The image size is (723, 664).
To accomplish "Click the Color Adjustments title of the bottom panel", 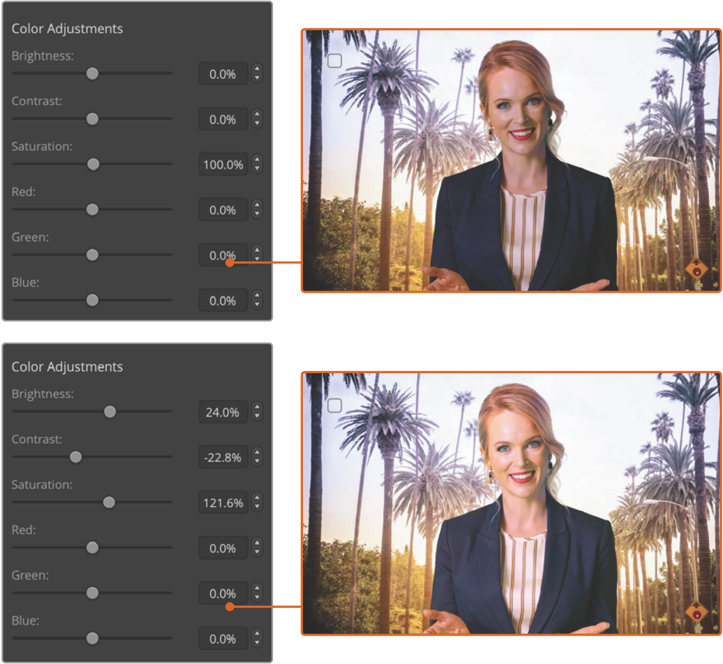I will pyautogui.click(x=67, y=367).
